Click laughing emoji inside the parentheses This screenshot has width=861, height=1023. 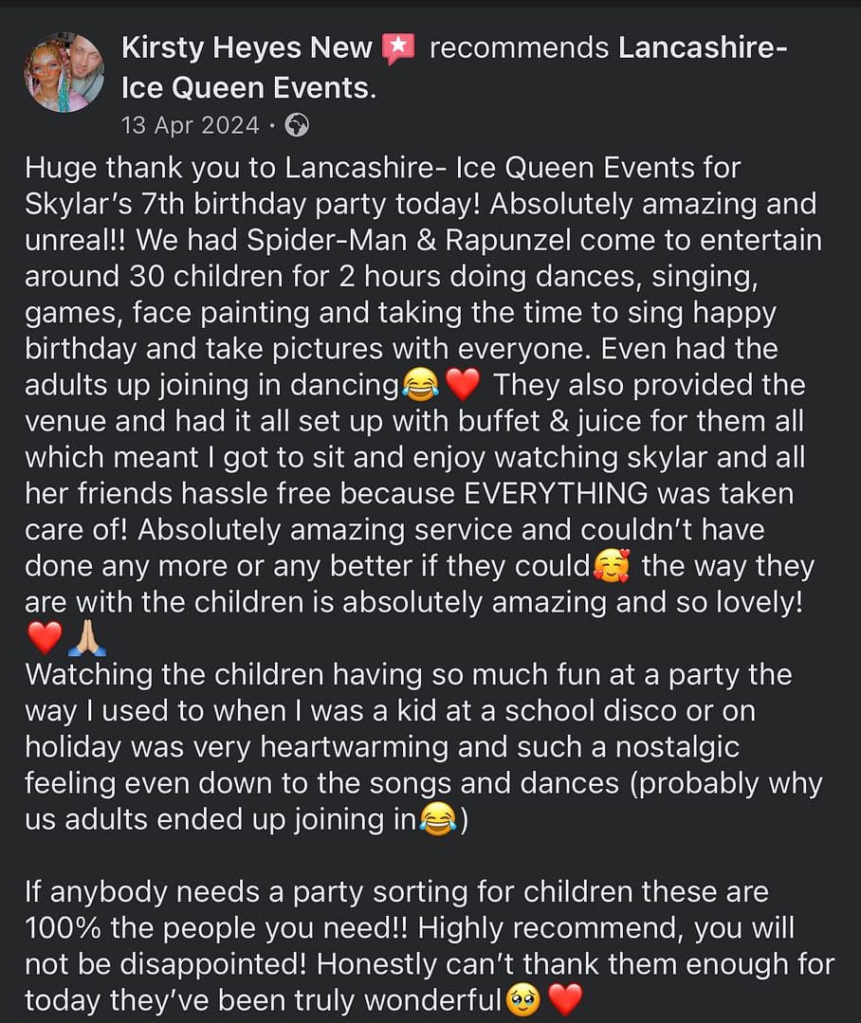436,820
